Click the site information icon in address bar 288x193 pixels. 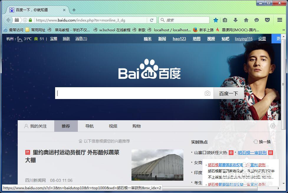[x=25, y=20]
